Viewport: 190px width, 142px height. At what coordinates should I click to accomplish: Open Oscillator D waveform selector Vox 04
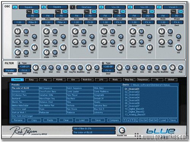pos(115,7)
